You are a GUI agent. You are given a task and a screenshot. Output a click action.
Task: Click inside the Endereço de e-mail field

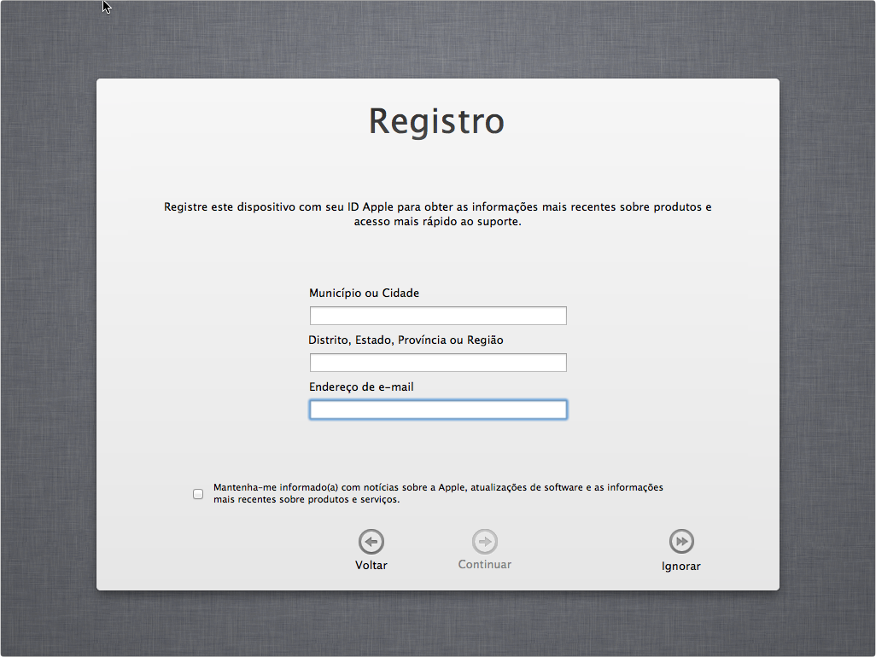438,410
